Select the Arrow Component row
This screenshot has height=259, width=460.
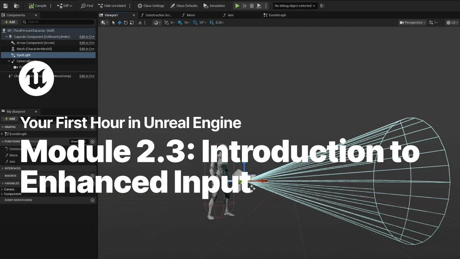click(x=48, y=43)
